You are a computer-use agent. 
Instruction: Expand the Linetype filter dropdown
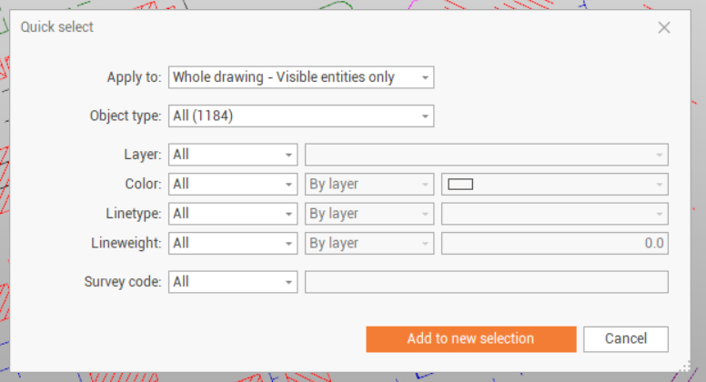point(233,214)
